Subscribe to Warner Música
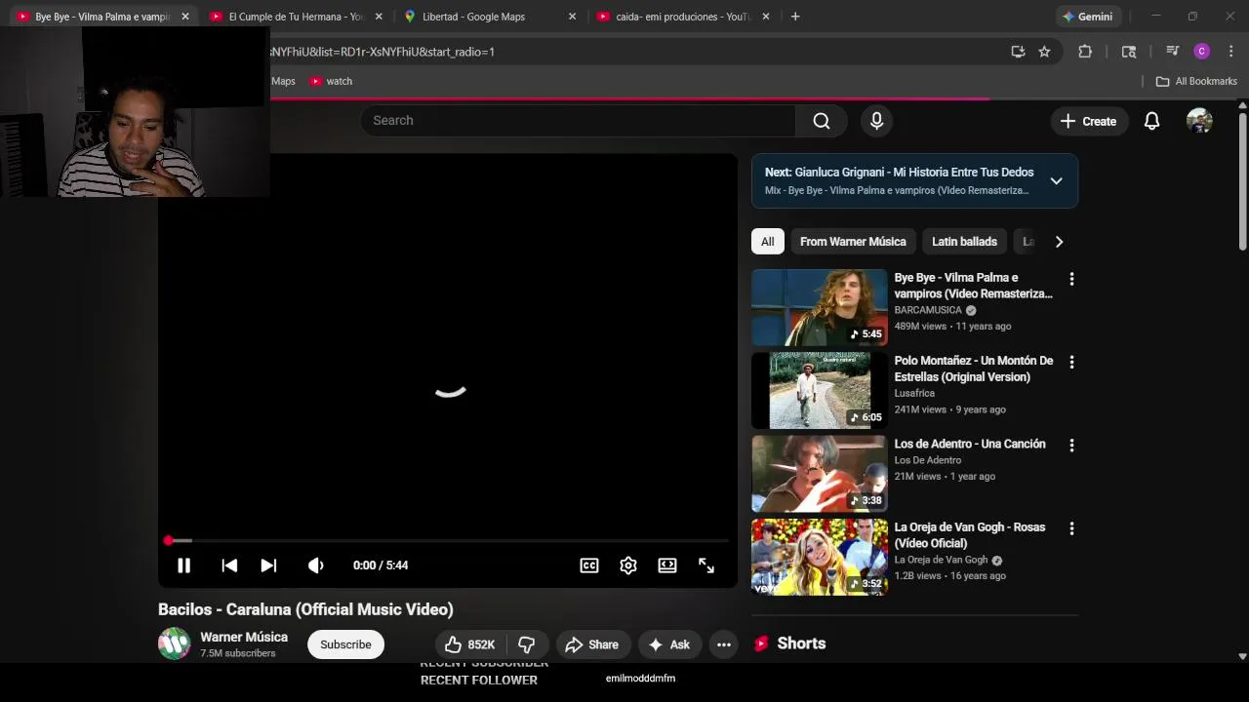Image resolution: width=1249 pixels, height=702 pixels. pos(345,644)
